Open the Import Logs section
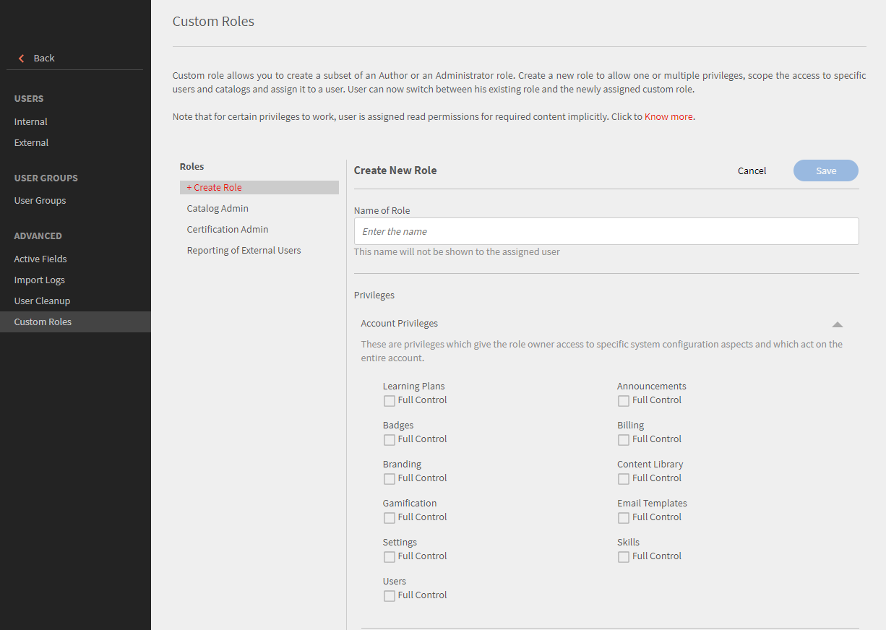This screenshot has height=630, width=886. [x=40, y=280]
